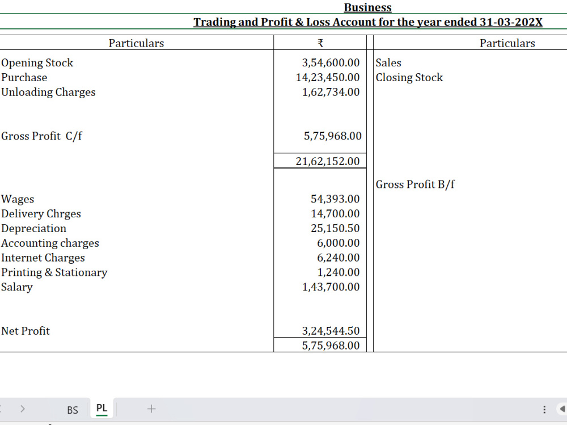Click the Salary label cell
The height and width of the screenshot is (425, 567).
[x=17, y=287]
